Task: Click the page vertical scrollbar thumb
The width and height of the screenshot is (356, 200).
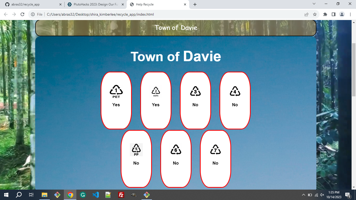Action: tap(354, 70)
